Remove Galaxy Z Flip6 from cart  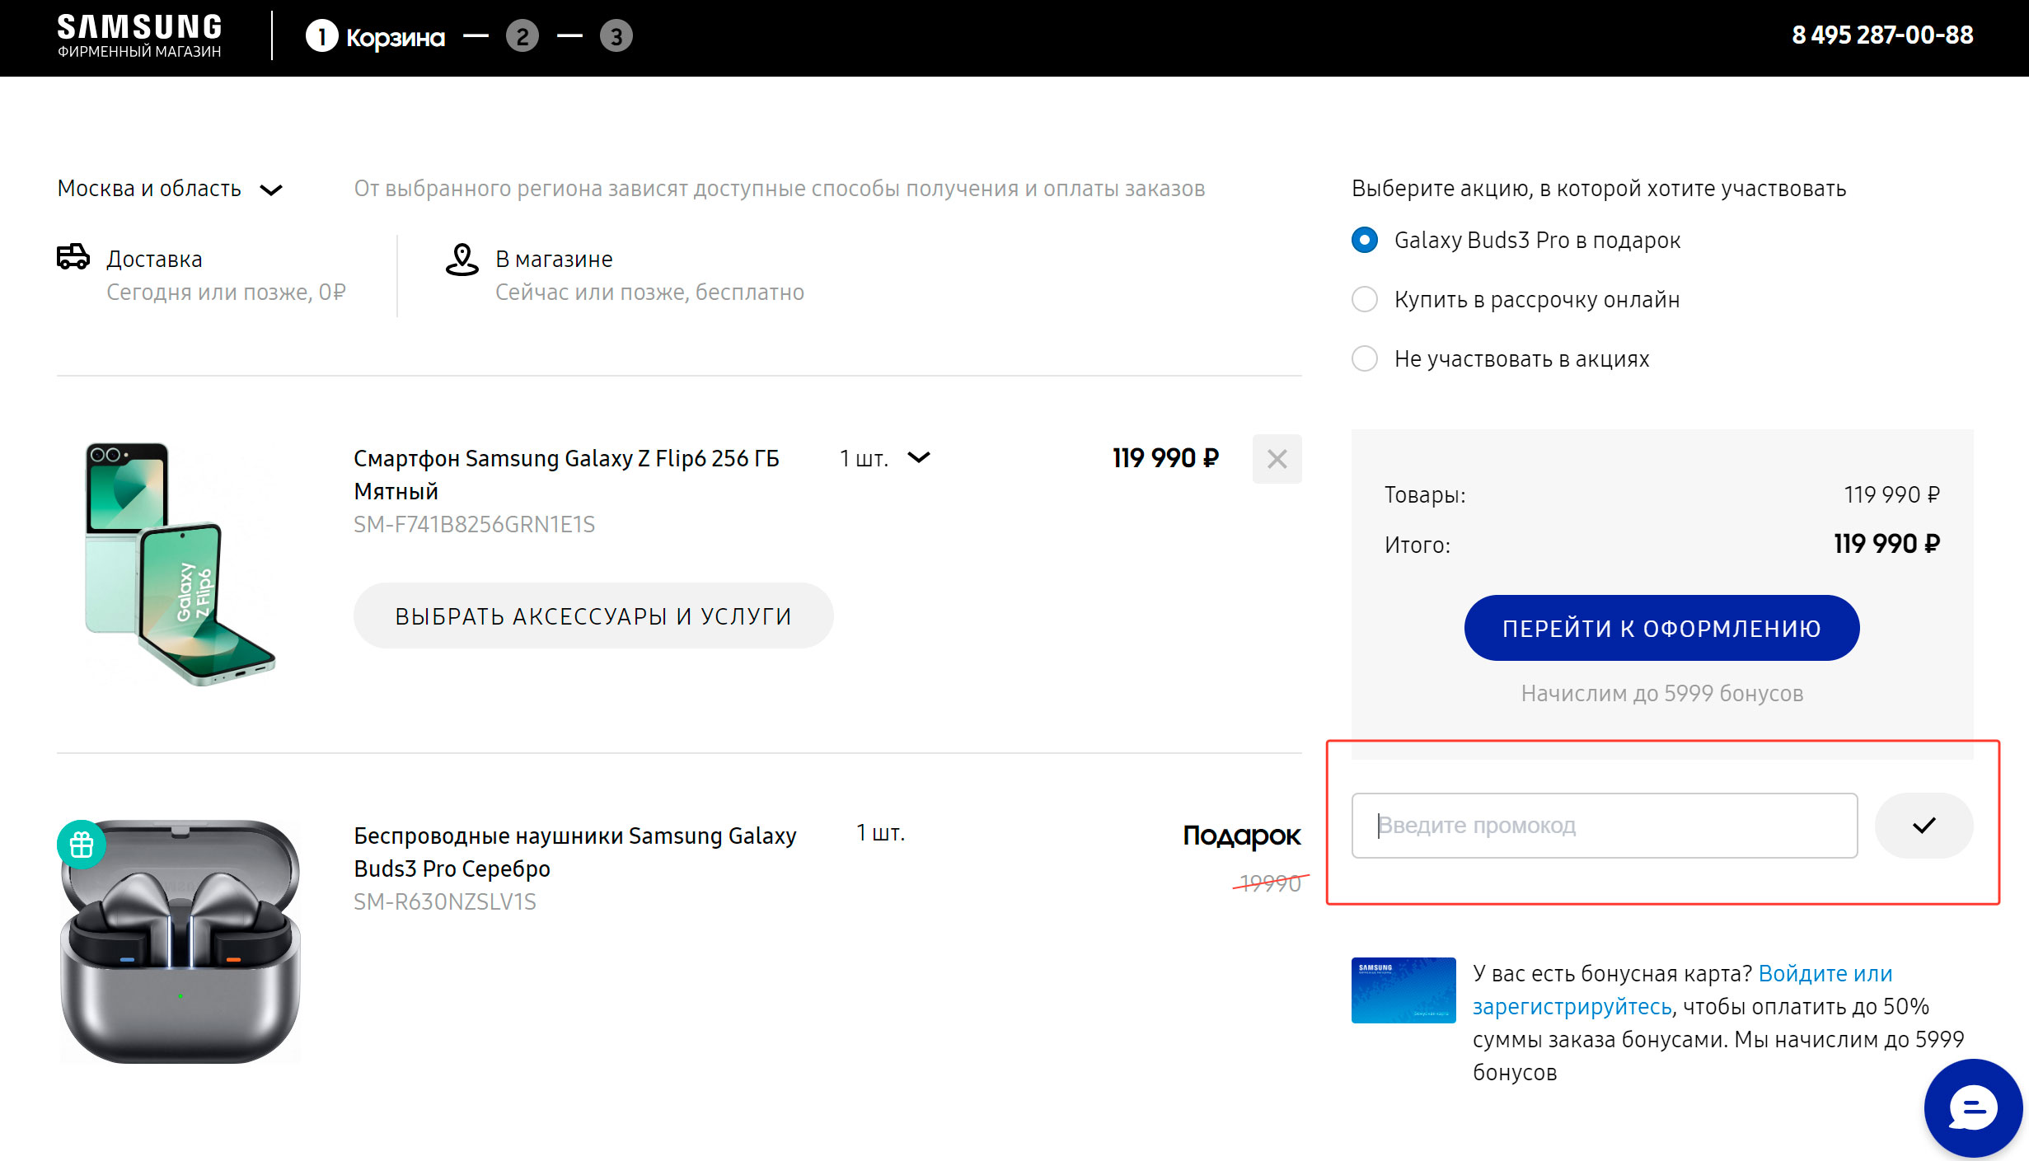(1277, 459)
